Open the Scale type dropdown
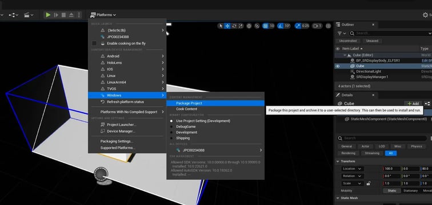The height and width of the screenshot is (205, 432). click(353, 183)
